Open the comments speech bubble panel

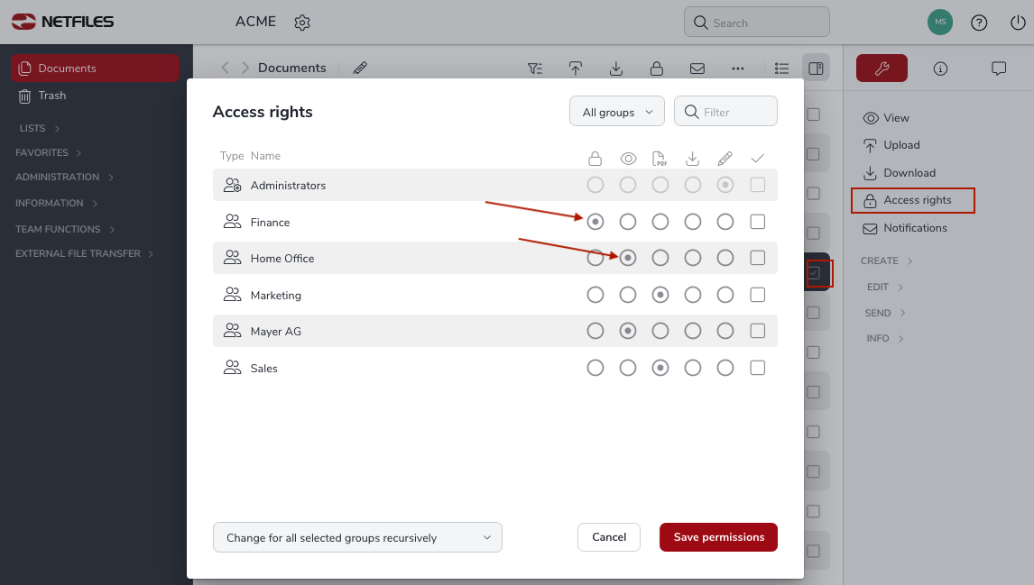click(x=999, y=69)
